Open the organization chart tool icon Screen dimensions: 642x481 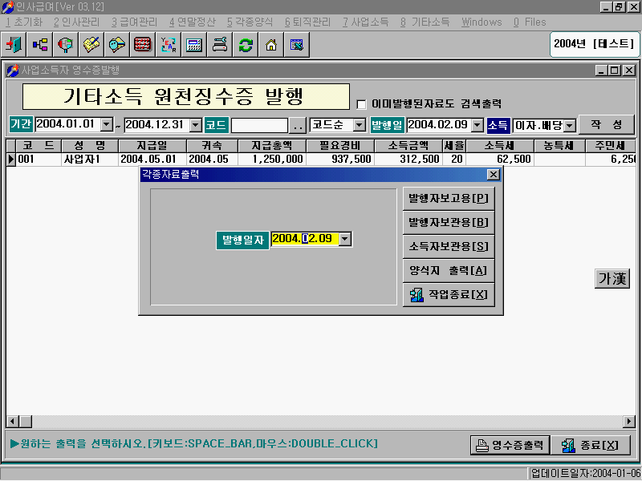pyautogui.click(x=39, y=45)
